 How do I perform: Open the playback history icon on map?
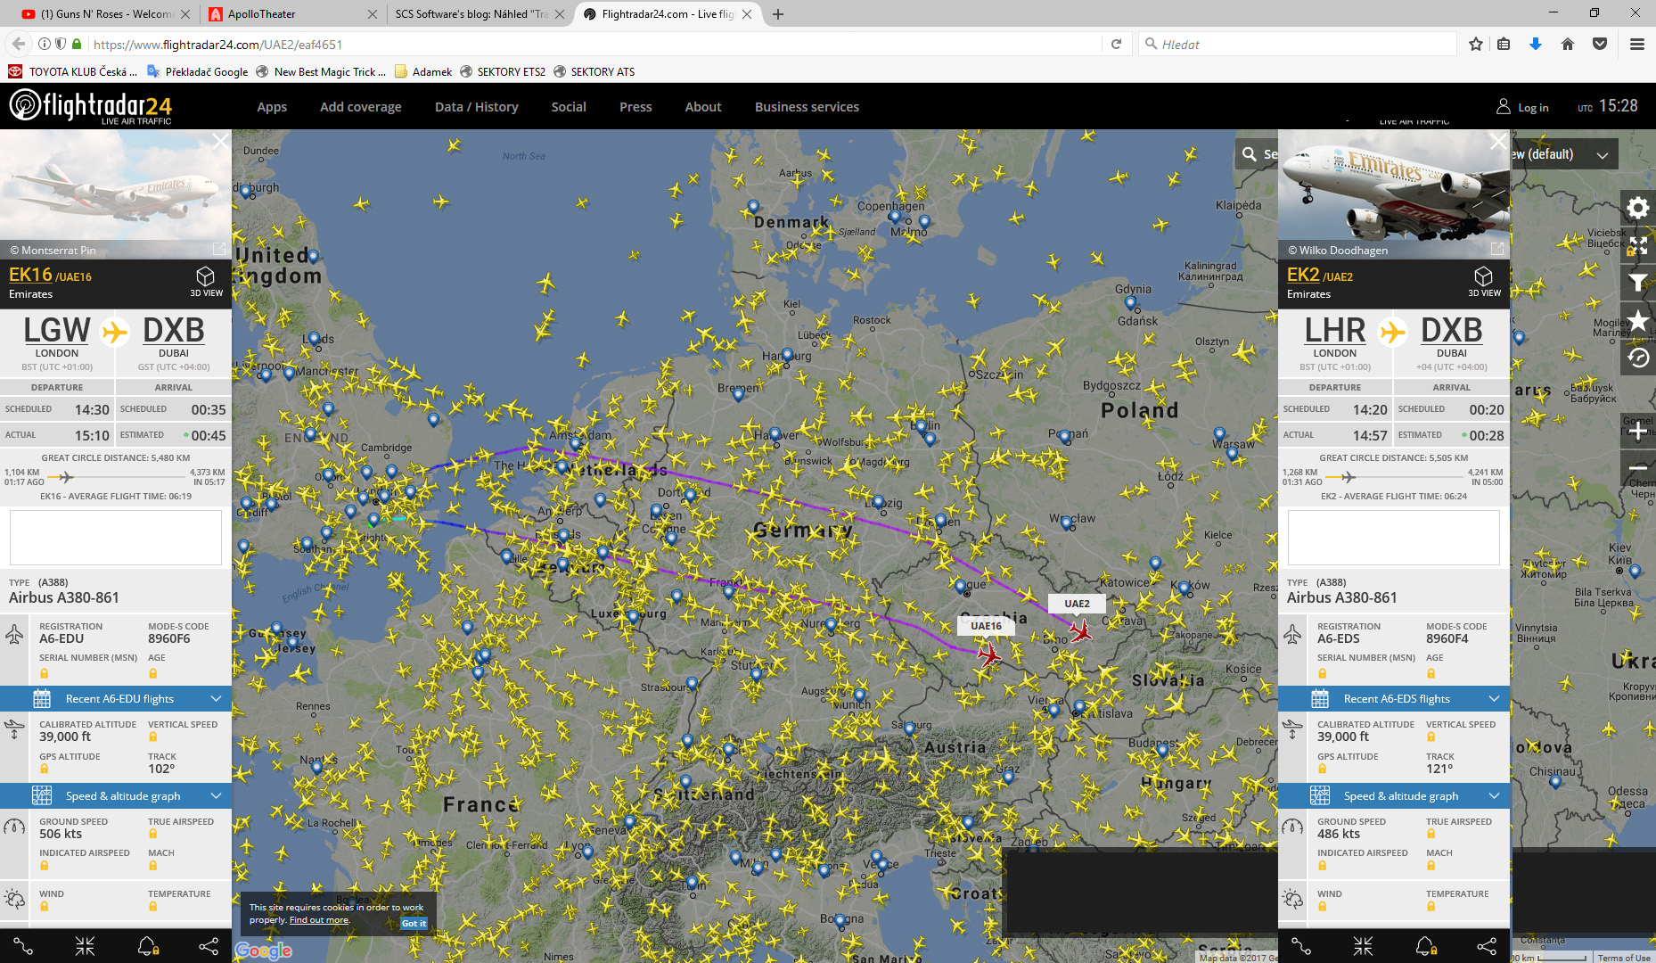pos(1638,358)
